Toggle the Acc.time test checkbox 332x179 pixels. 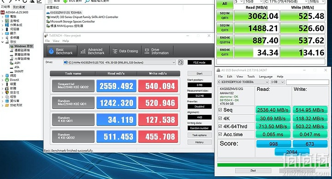(220, 134)
